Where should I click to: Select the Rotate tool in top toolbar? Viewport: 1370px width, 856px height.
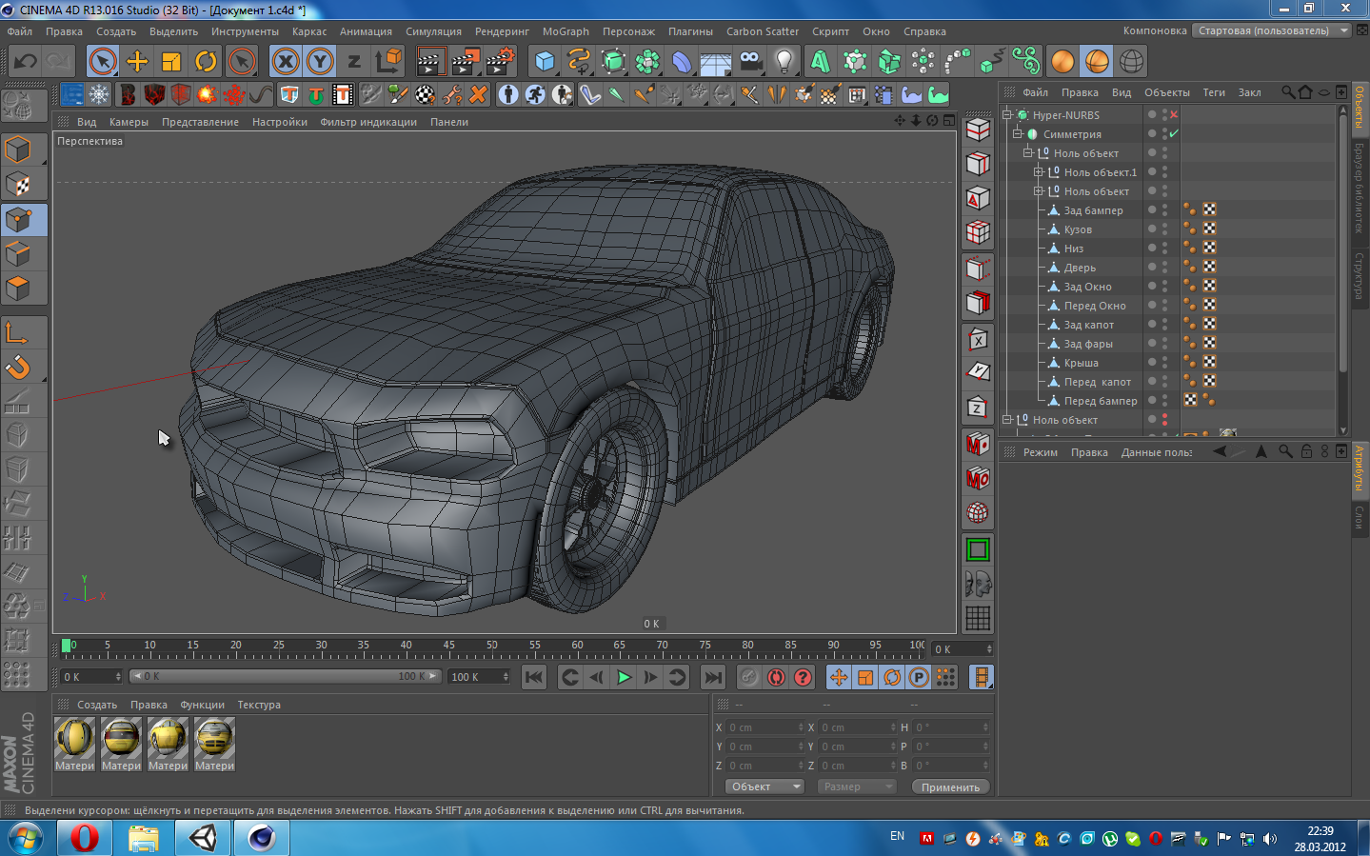click(x=206, y=62)
